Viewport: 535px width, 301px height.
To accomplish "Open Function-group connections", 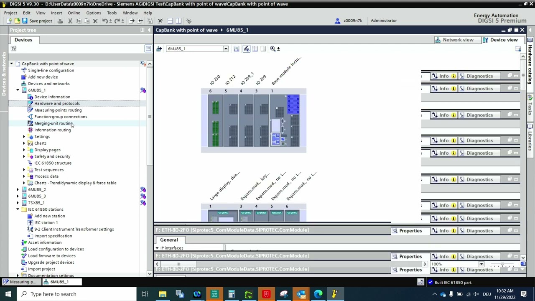I will 61,117.
